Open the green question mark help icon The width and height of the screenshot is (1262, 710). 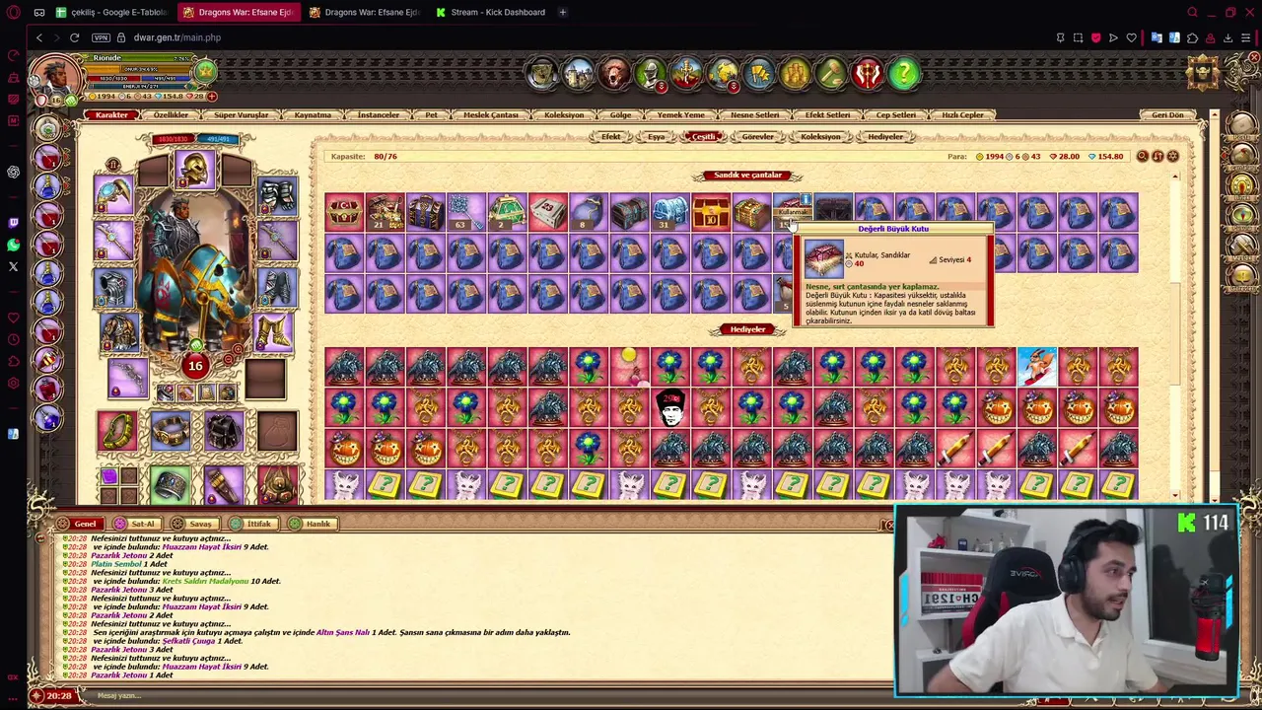pyautogui.click(x=903, y=74)
